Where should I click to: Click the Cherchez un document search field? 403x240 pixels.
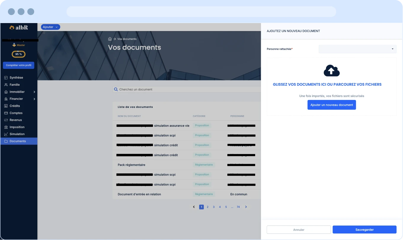pos(187,89)
